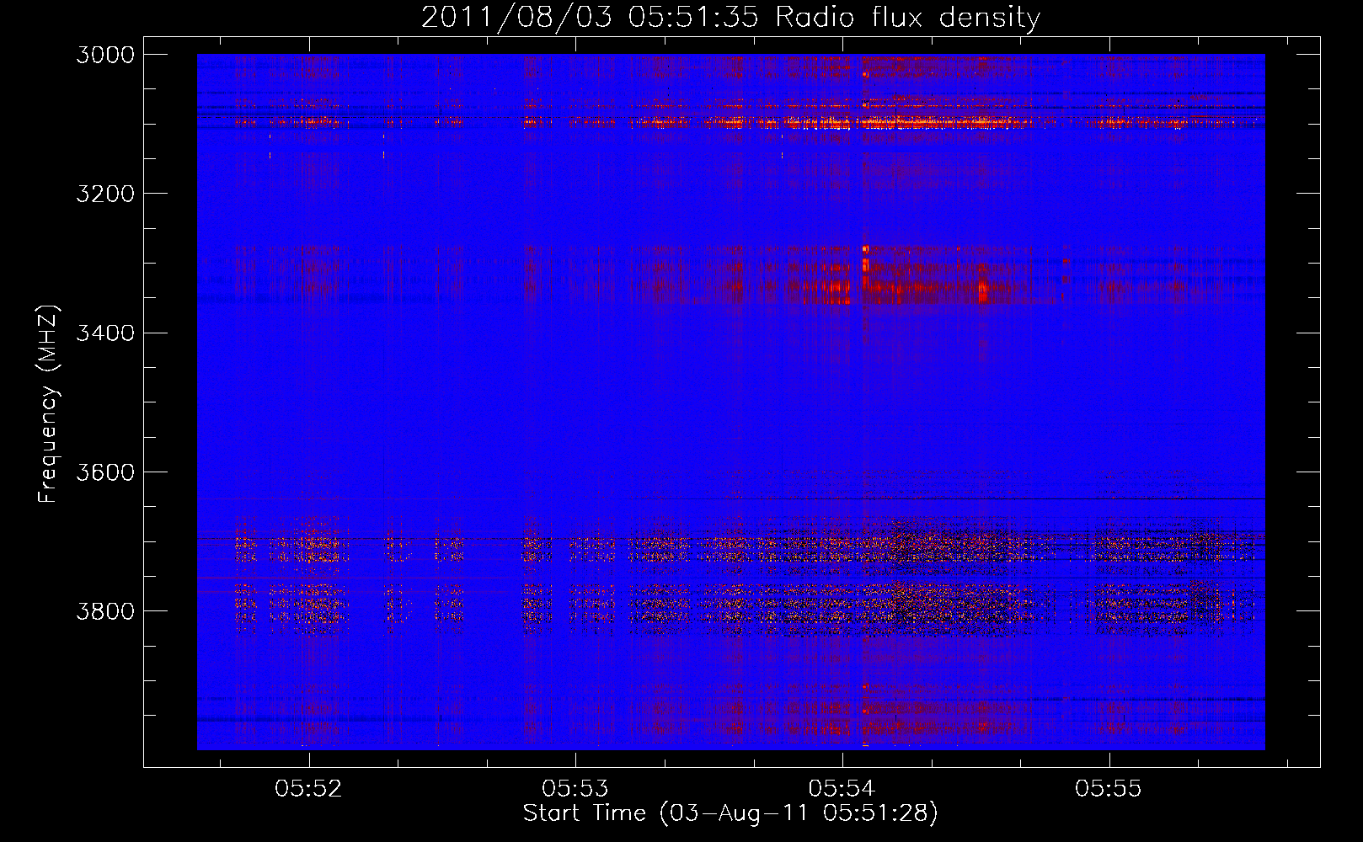Click the 05:53 time tick label
This screenshot has width=1363, height=842.
pos(575,788)
